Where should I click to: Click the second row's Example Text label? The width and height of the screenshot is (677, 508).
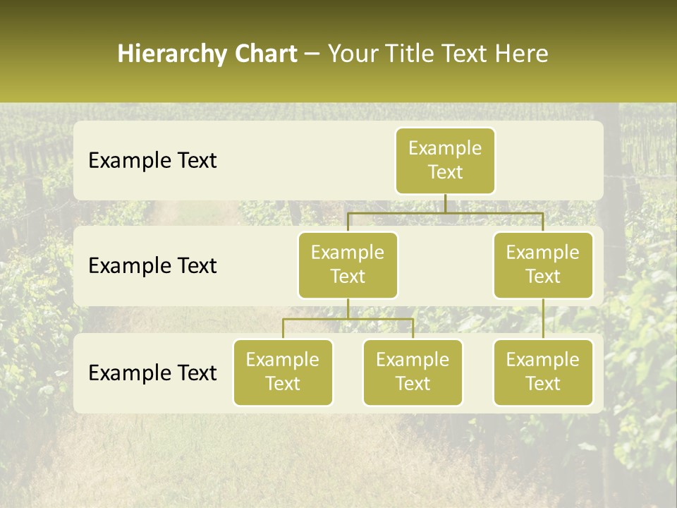pyautogui.click(x=152, y=266)
